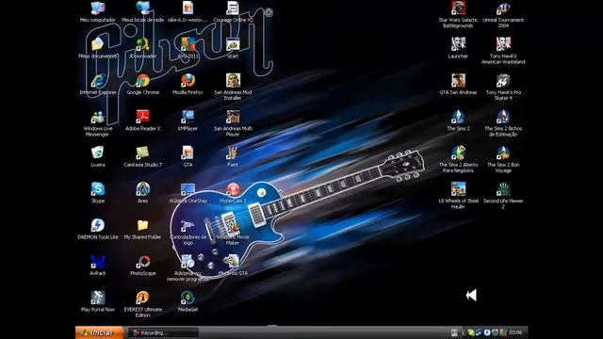Launch Camtasia Studio 7 shortcut
The image size is (603, 339).
(142, 153)
